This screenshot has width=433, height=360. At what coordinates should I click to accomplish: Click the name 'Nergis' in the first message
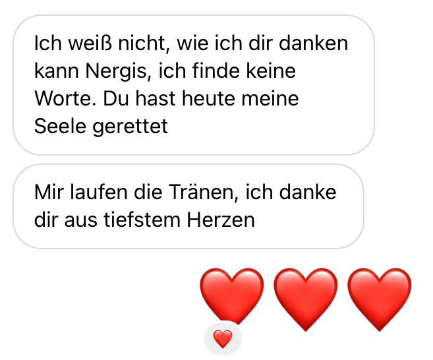point(119,71)
